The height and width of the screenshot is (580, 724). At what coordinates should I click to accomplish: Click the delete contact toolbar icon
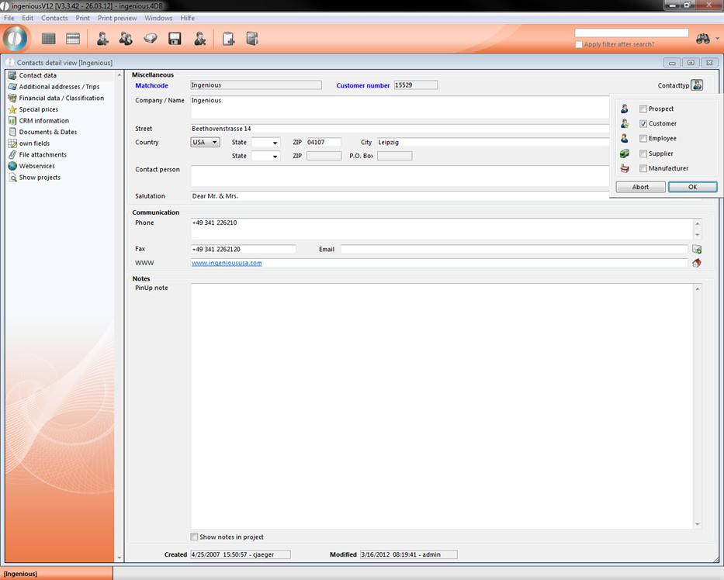point(199,39)
